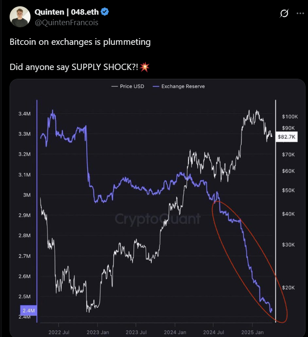Screen dimensions: 308x337
Task: Click the text "Bitcoin on exchanges is plummeting"
Action: pyautogui.click(x=80, y=42)
